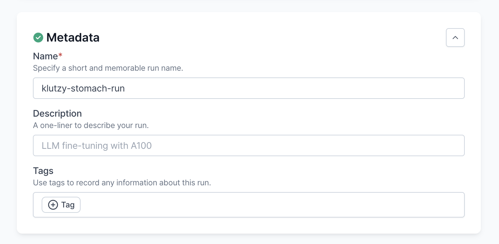499x244 pixels.
Task: Click the "Use tags to record any information" hint
Action: click(122, 183)
